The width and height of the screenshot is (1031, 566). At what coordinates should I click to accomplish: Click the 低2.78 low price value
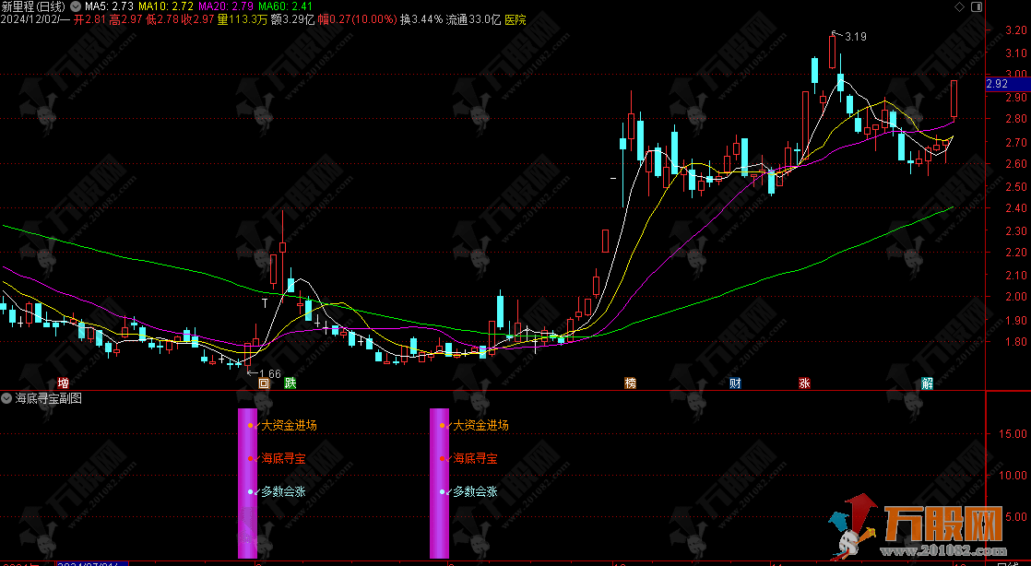161,19
